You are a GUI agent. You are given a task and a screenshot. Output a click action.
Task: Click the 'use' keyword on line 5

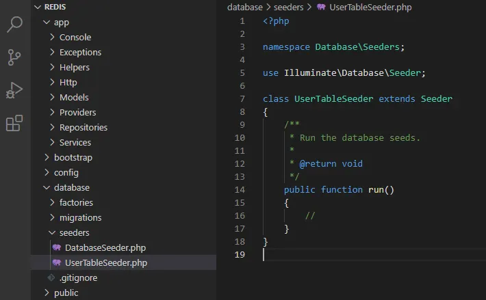point(270,73)
